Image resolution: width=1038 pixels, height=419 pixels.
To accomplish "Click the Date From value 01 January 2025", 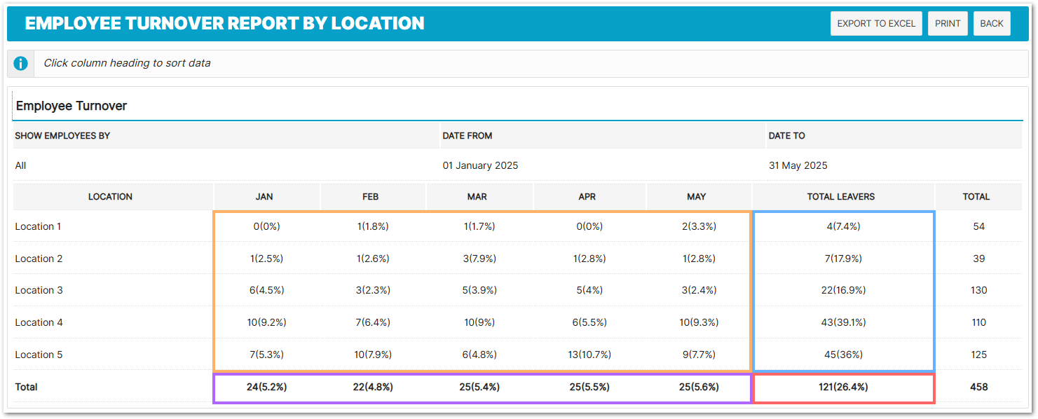I will (480, 166).
